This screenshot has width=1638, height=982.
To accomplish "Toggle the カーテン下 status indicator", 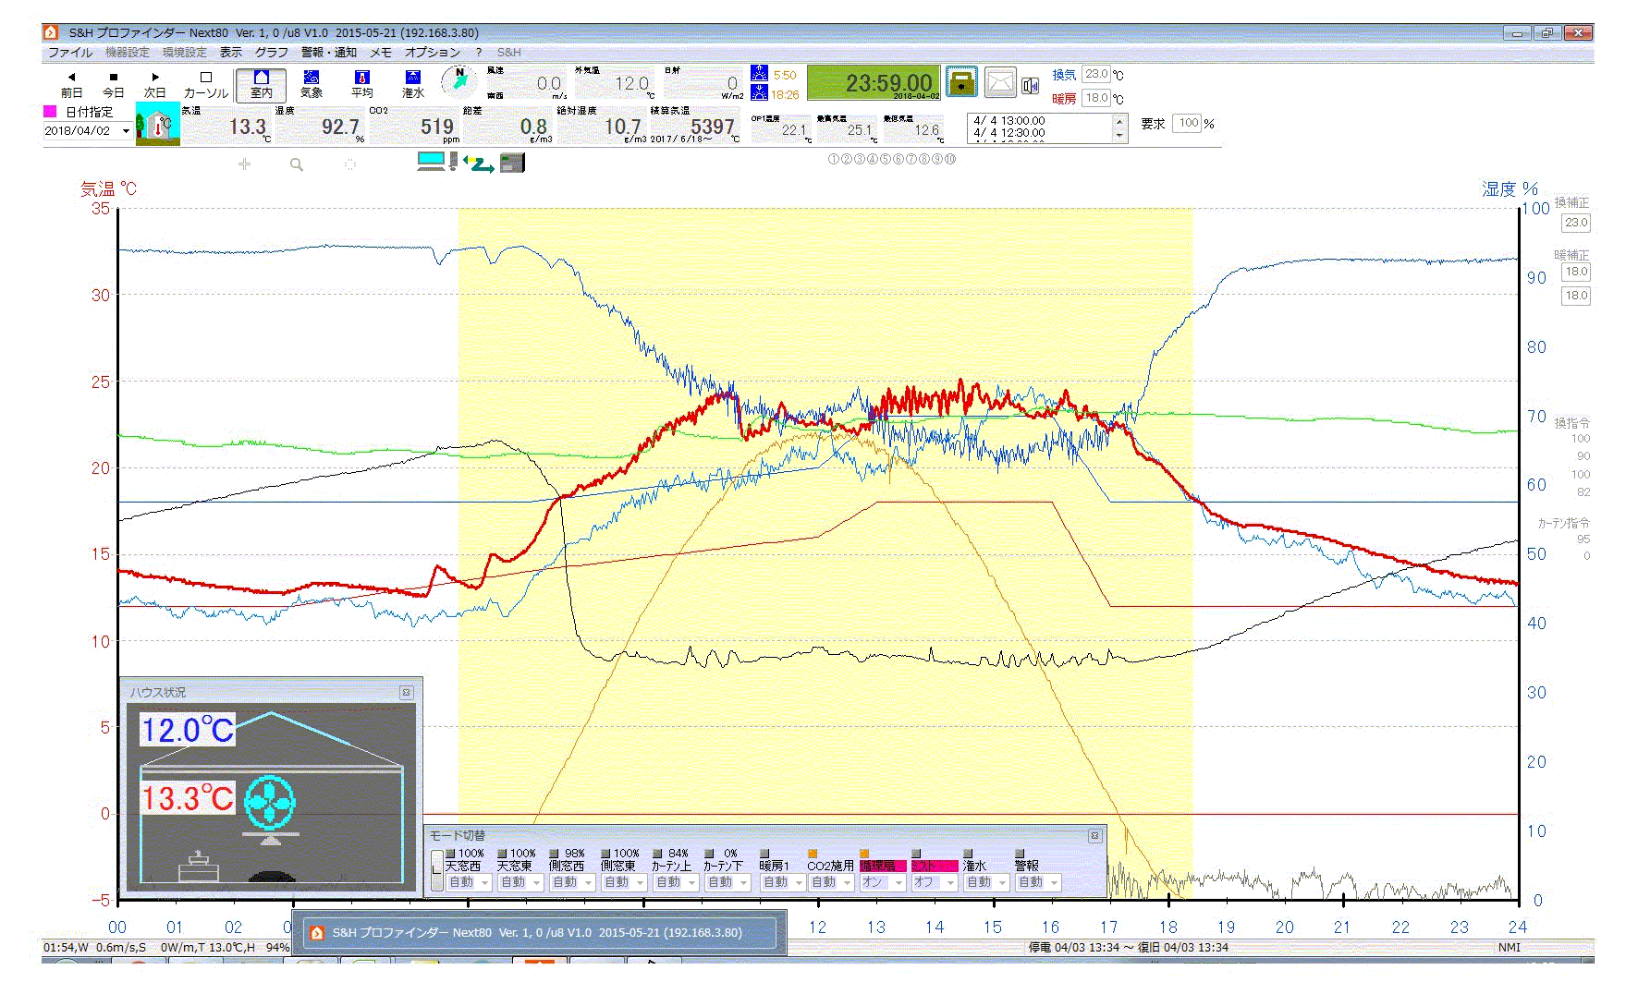I will tap(709, 854).
